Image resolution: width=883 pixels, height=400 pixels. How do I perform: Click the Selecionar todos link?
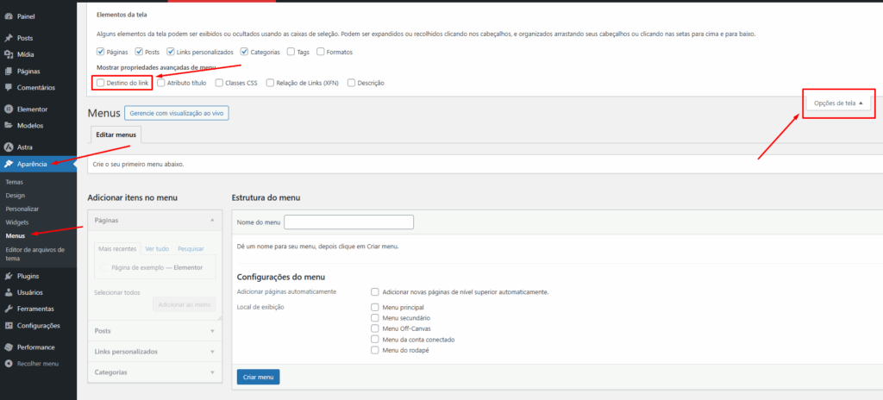tap(117, 292)
